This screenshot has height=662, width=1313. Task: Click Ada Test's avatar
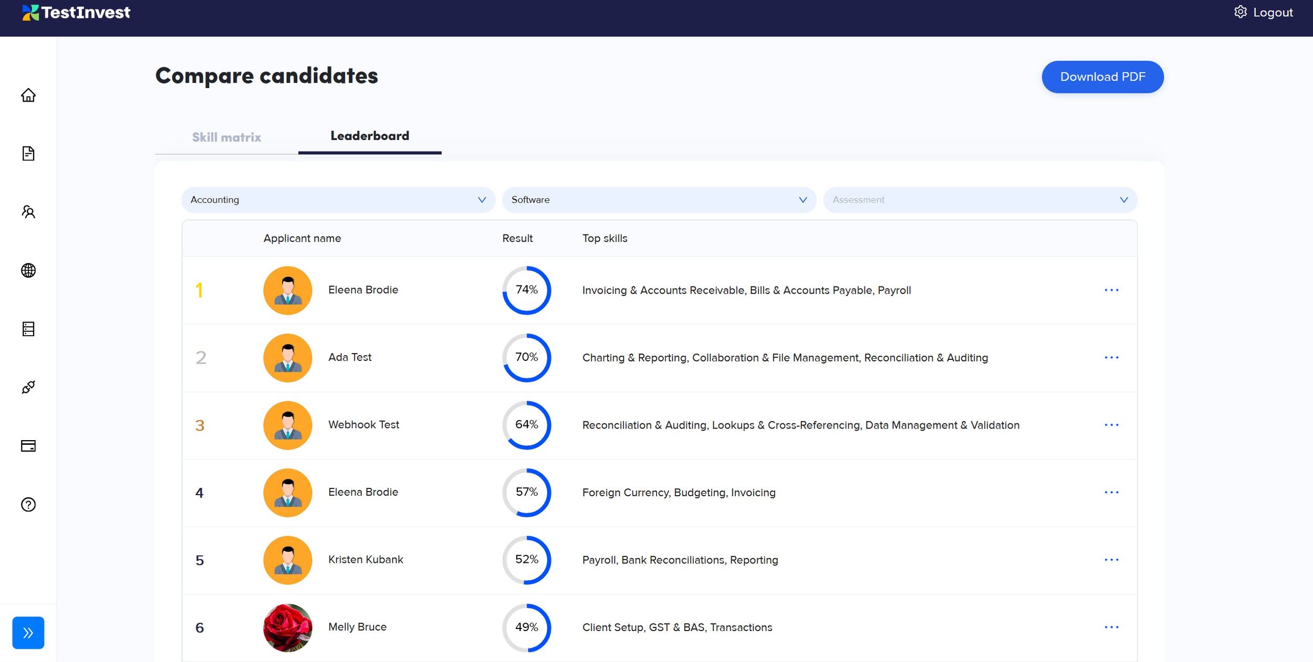pyautogui.click(x=288, y=358)
